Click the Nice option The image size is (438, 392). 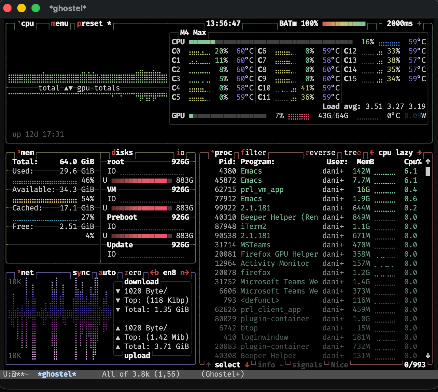coord(340,365)
